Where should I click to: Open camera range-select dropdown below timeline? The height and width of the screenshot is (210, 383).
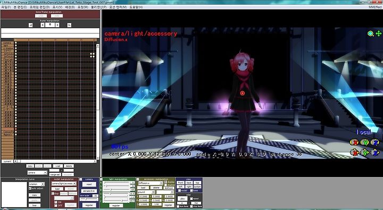(37, 172)
